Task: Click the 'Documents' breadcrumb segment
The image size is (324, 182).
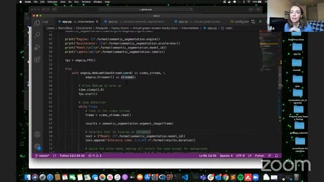Action: [x=84, y=28]
